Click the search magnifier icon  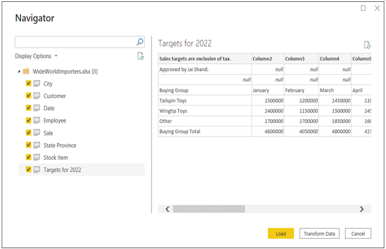point(140,42)
